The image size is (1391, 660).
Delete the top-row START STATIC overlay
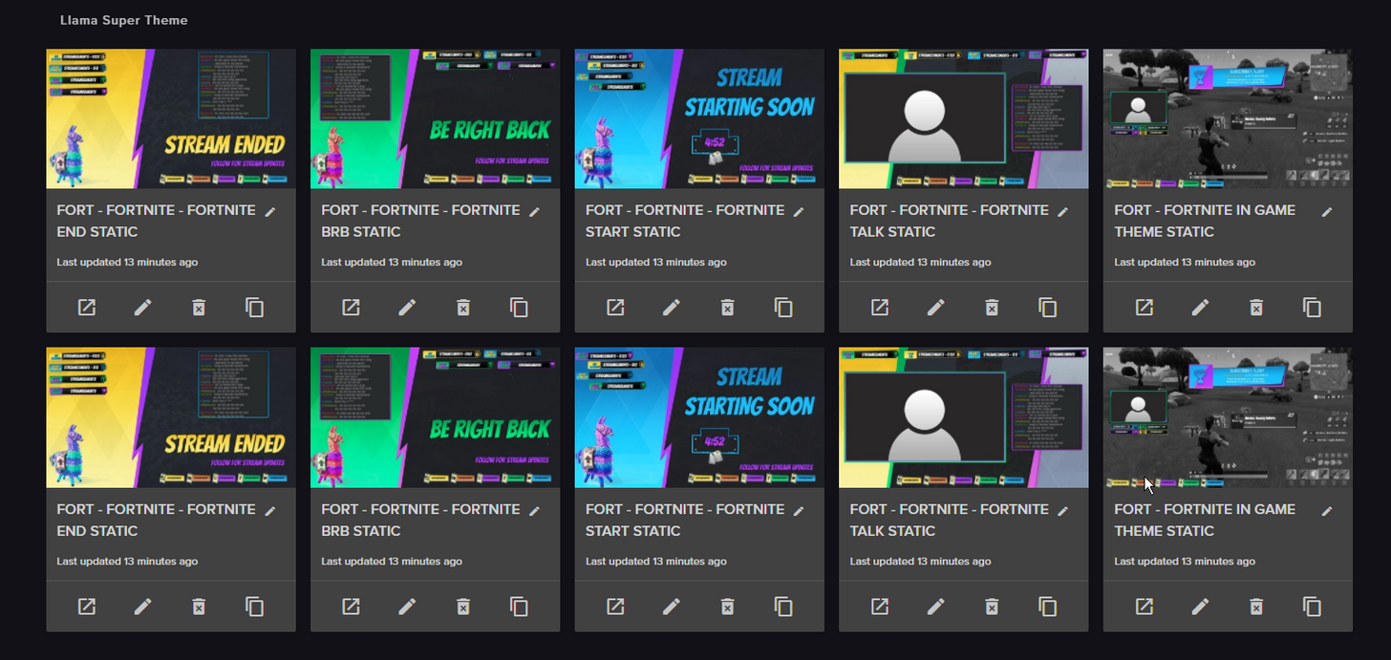click(x=727, y=308)
